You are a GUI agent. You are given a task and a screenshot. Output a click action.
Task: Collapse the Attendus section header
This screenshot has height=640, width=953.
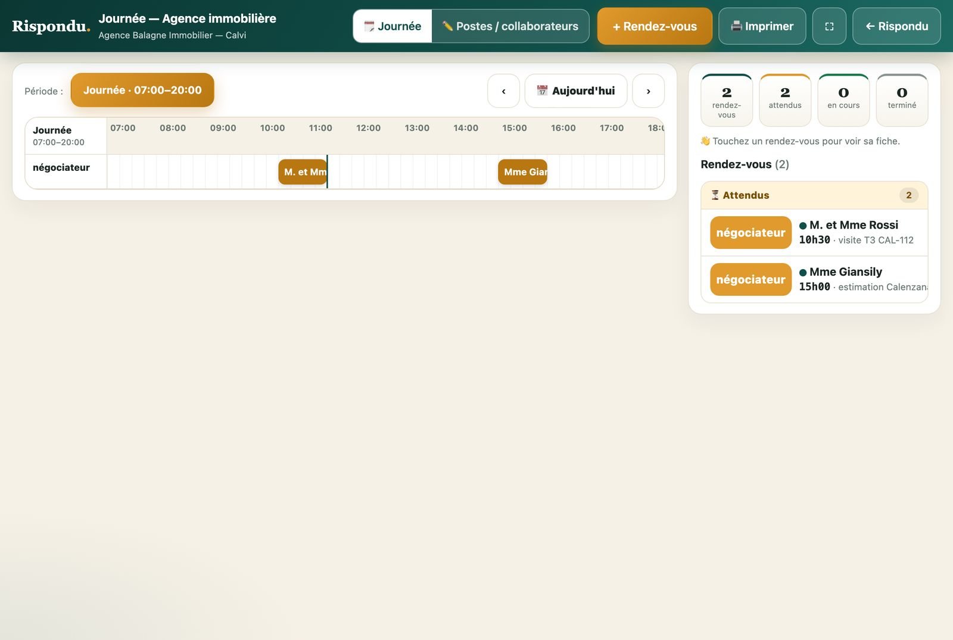click(814, 195)
